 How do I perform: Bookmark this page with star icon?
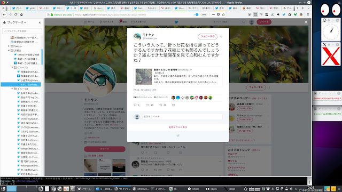click(223, 14)
